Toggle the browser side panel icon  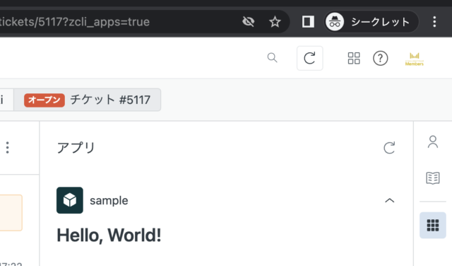coord(308,22)
